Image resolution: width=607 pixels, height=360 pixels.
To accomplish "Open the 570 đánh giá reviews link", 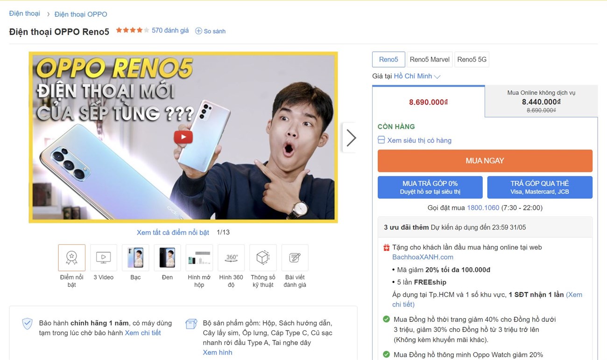I will pos(170,30).
